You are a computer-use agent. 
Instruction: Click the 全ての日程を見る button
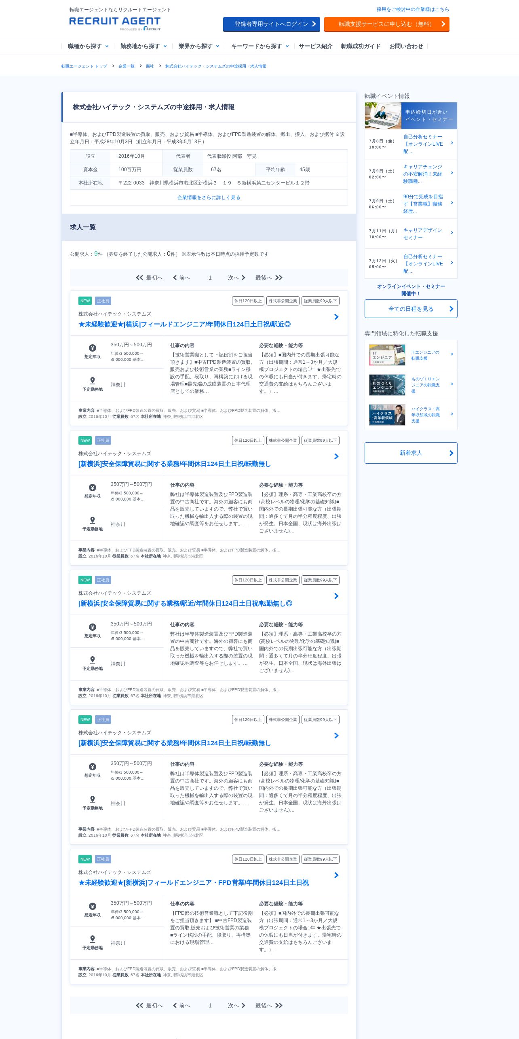pyautogui.click(x=411, y=309)
